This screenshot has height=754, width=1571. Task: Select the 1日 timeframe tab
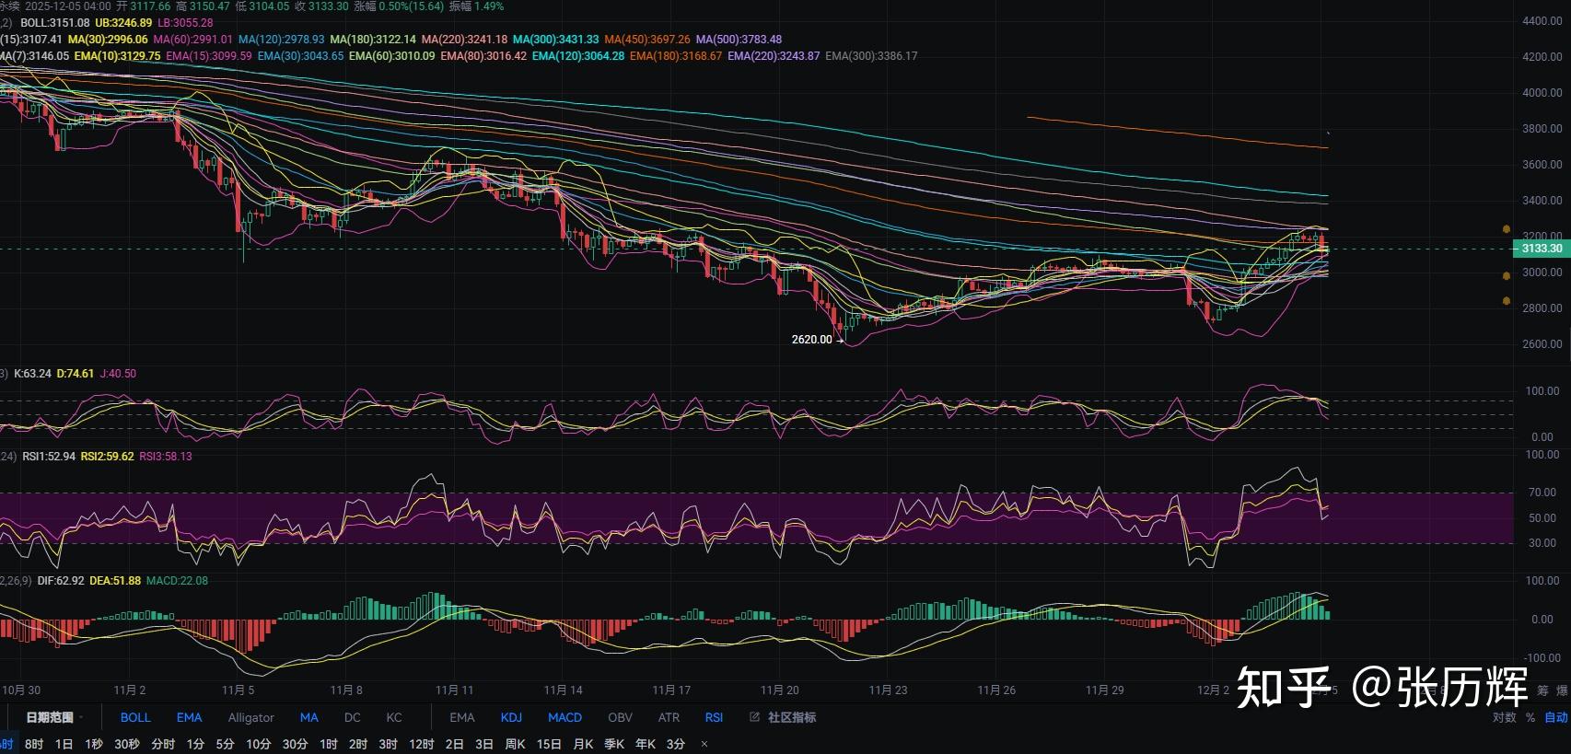pos(64,744)
